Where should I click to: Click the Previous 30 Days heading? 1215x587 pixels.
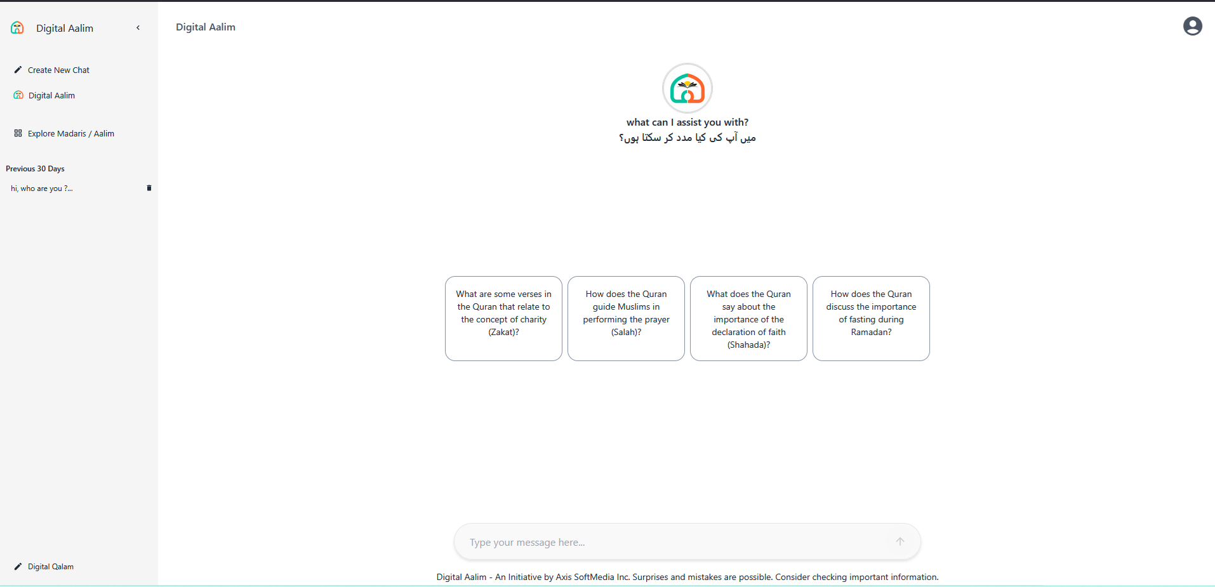point(35,169)
